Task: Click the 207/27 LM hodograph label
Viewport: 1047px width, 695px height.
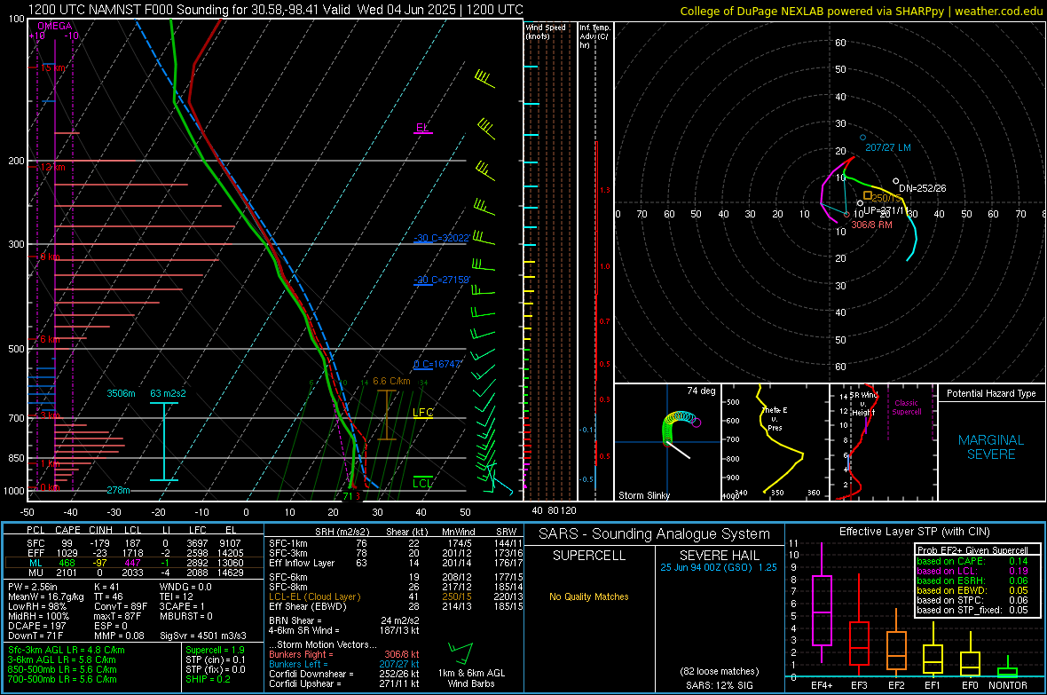Action: (x=888, y=147)
